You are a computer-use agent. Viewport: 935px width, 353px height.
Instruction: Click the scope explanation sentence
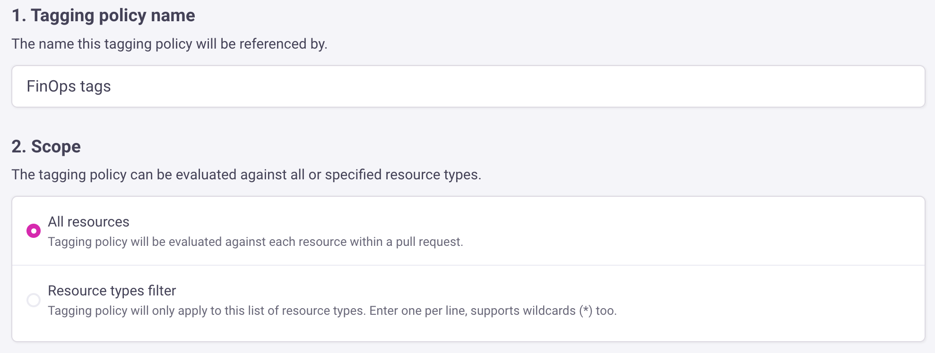246,174
